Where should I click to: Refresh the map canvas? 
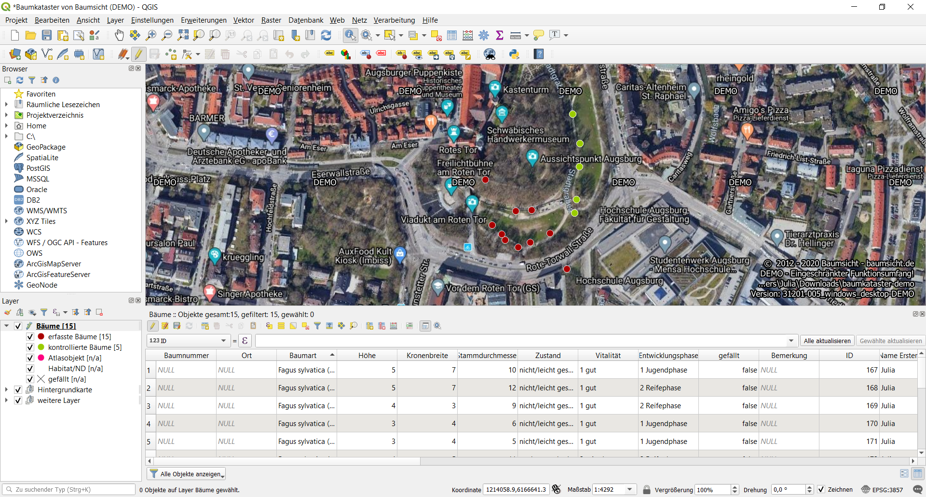[x=326, y=35]
